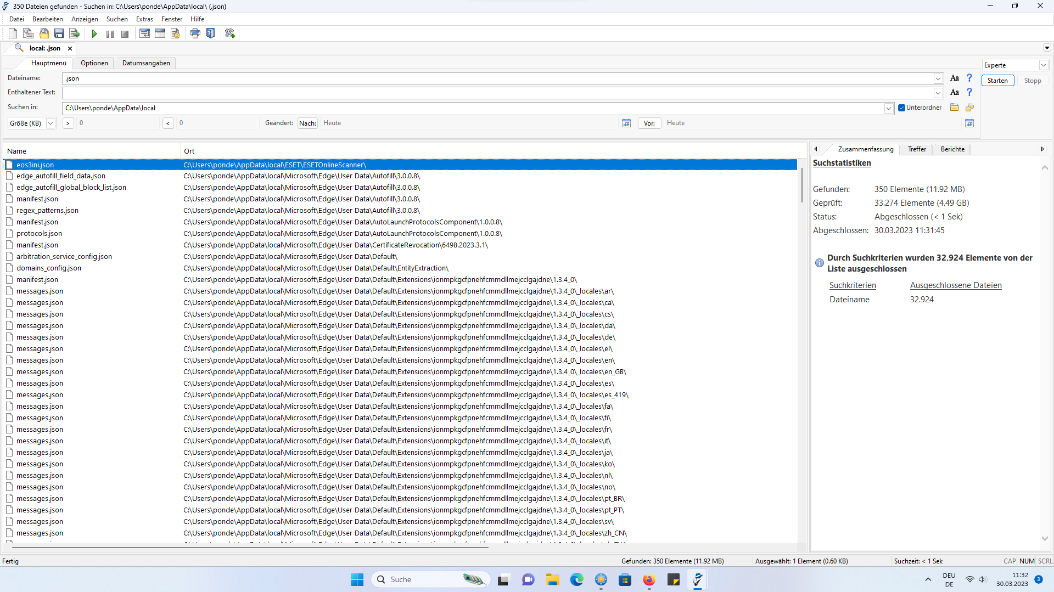Open the Ausgeschlossene Dateien link
Viewport: 1054px width, 592px height.
(956, 285)
